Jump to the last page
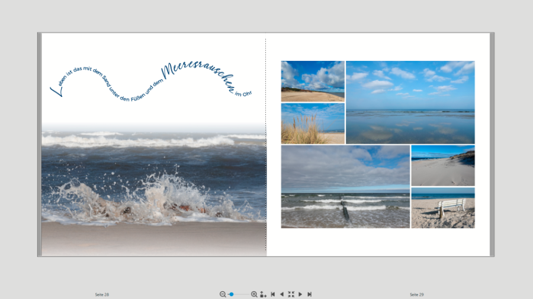The height and width of the screenshot is (299, 533). (309, 294)
